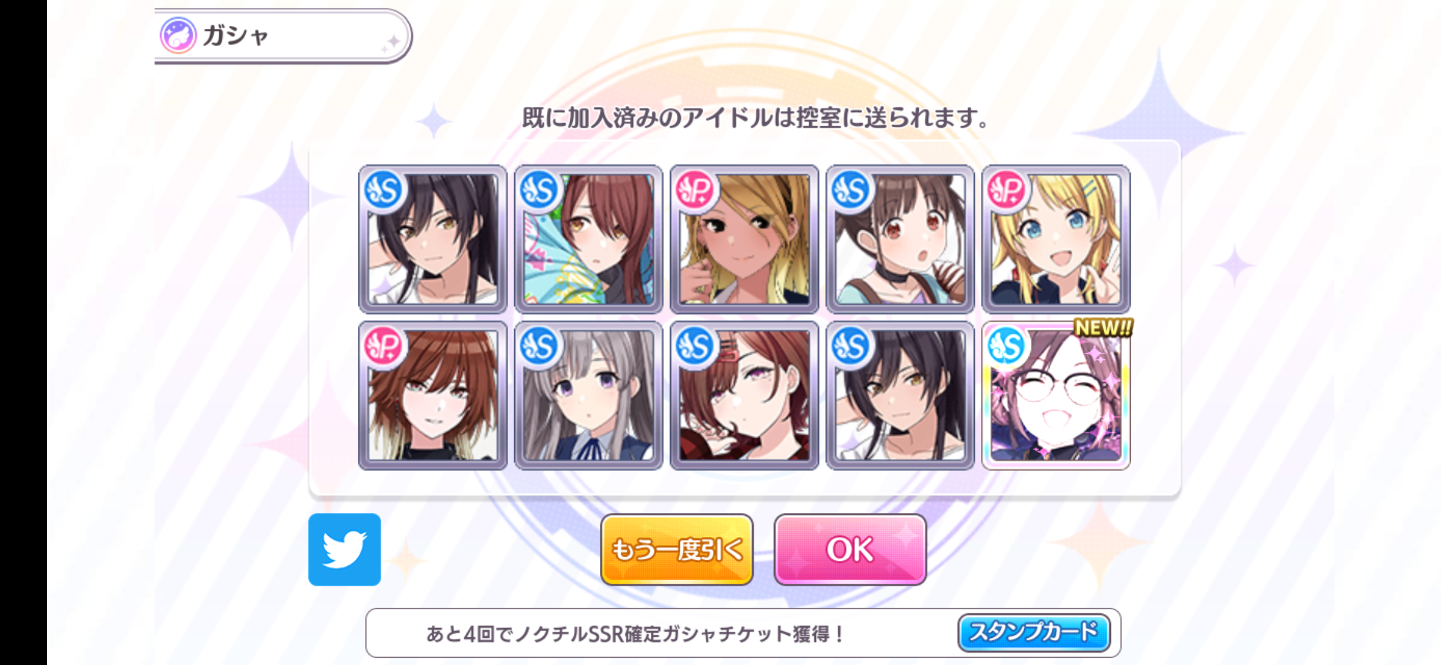Click the gacha header feather icon
The height and width of the screenshot is (665, 1441).
pyautogui.click(x=178, y=35)
